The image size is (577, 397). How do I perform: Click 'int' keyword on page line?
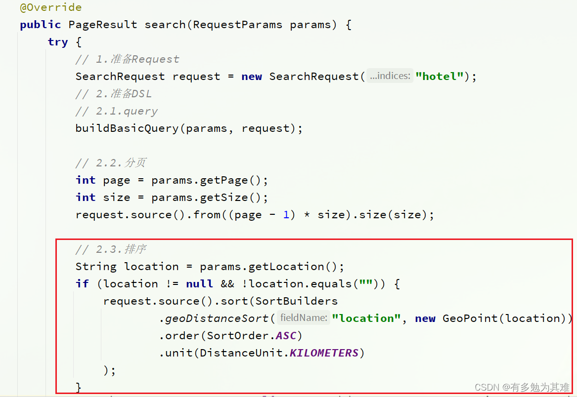point(86,180)
